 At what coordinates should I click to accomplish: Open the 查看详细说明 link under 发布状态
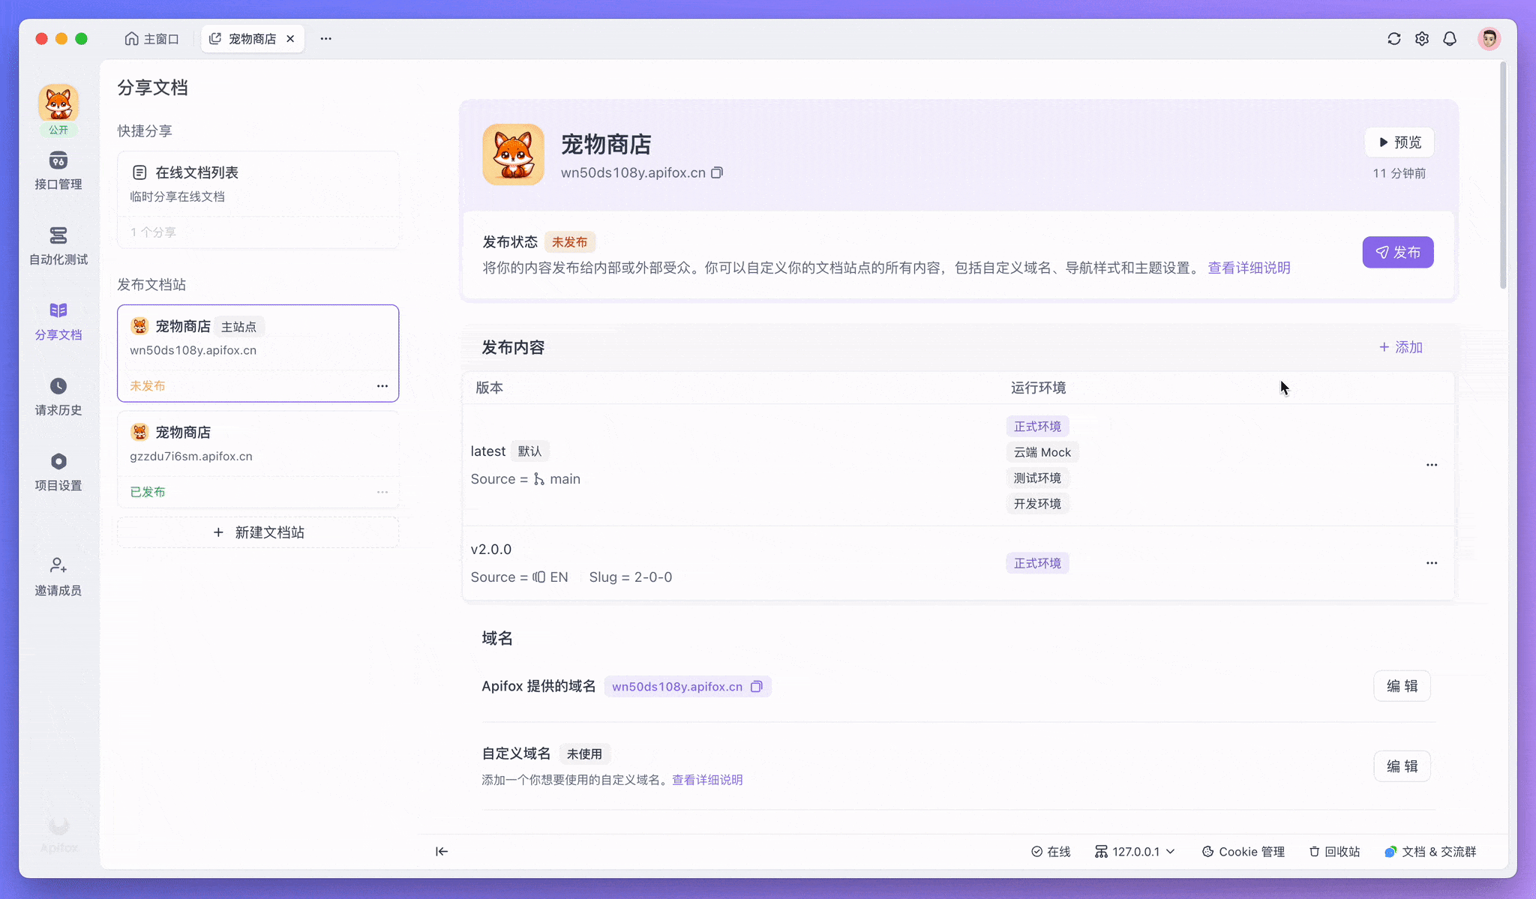point(1249,268)
